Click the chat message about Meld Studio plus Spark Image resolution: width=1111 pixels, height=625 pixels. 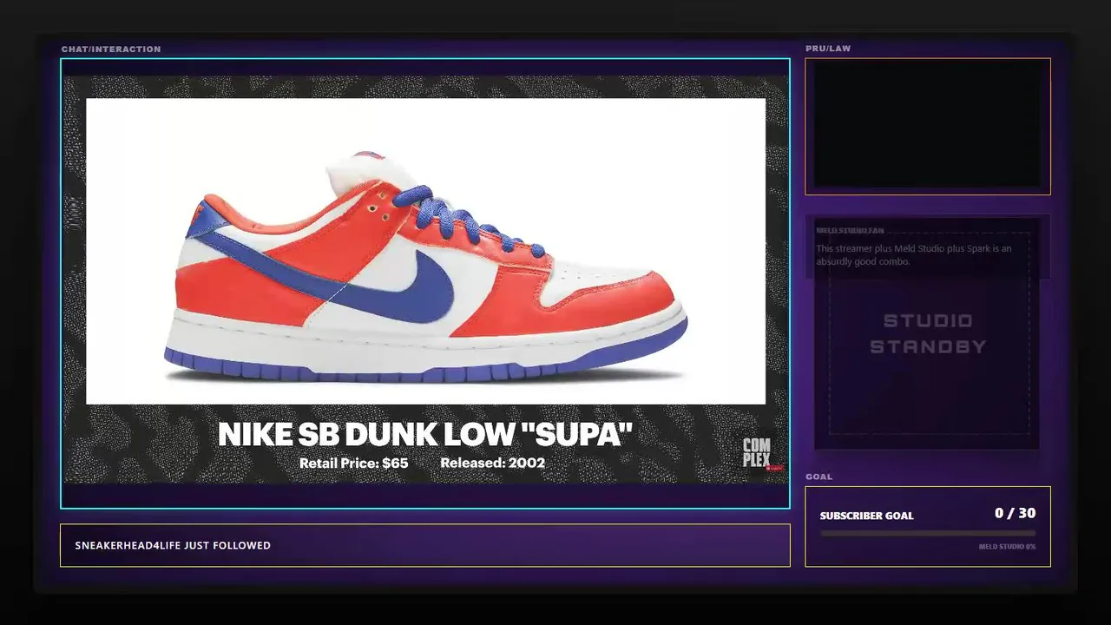tap(914, 255)
